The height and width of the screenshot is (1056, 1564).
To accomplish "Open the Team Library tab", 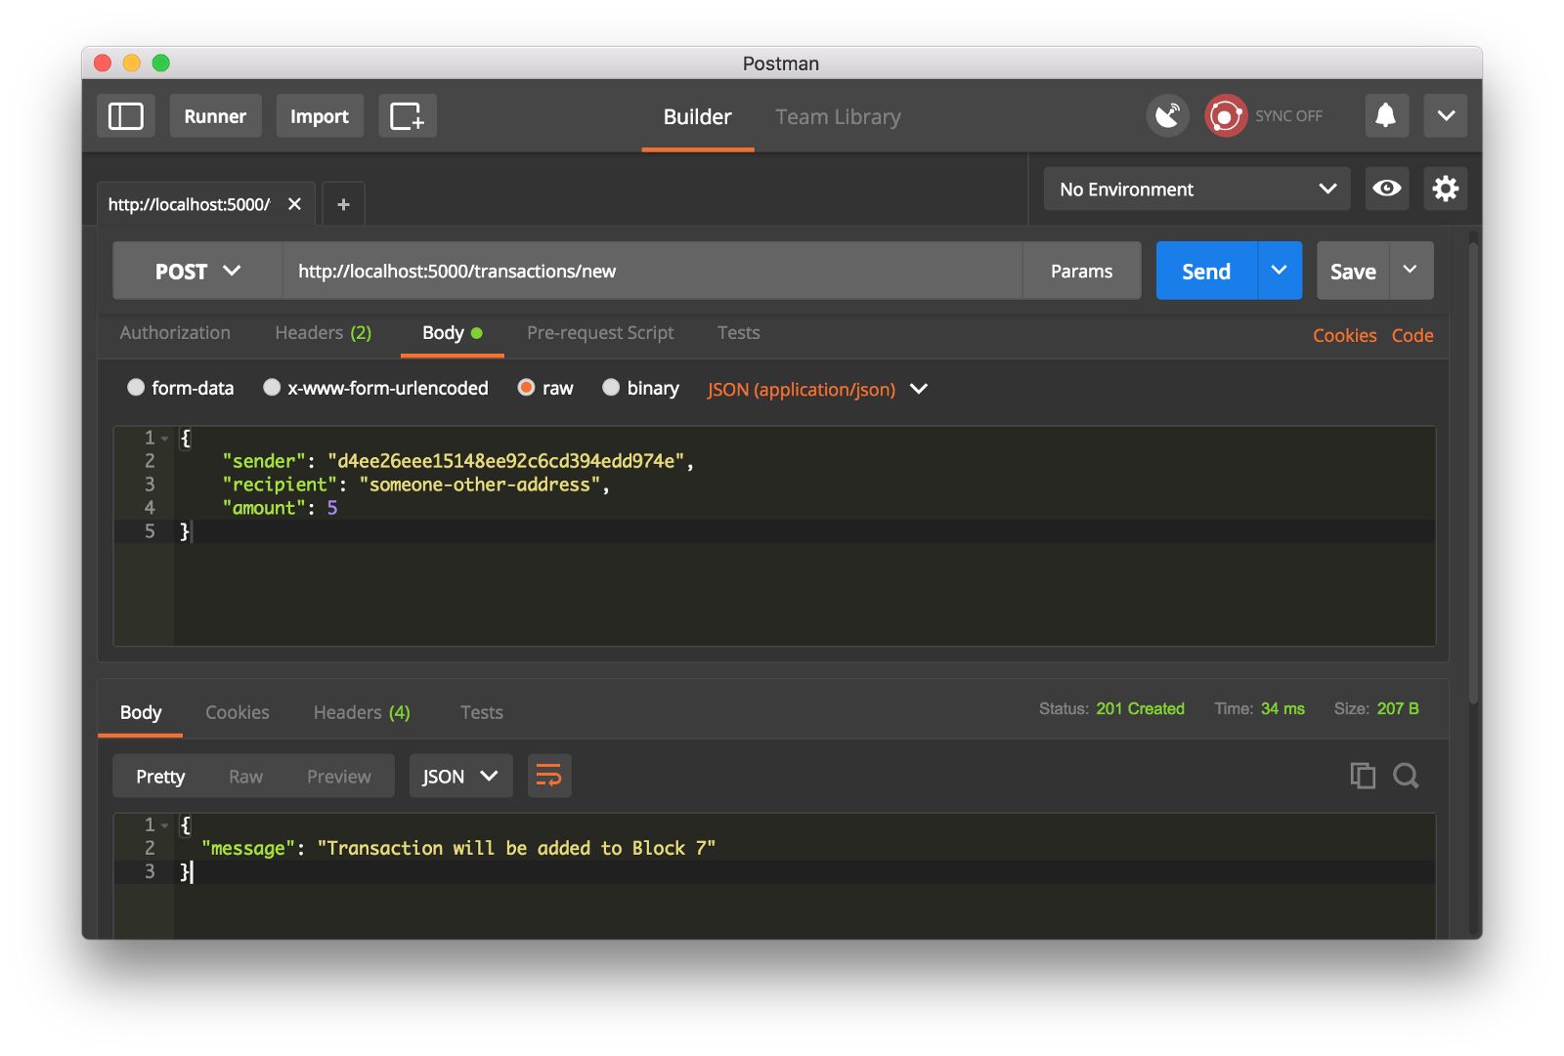I will pos(838,117).
